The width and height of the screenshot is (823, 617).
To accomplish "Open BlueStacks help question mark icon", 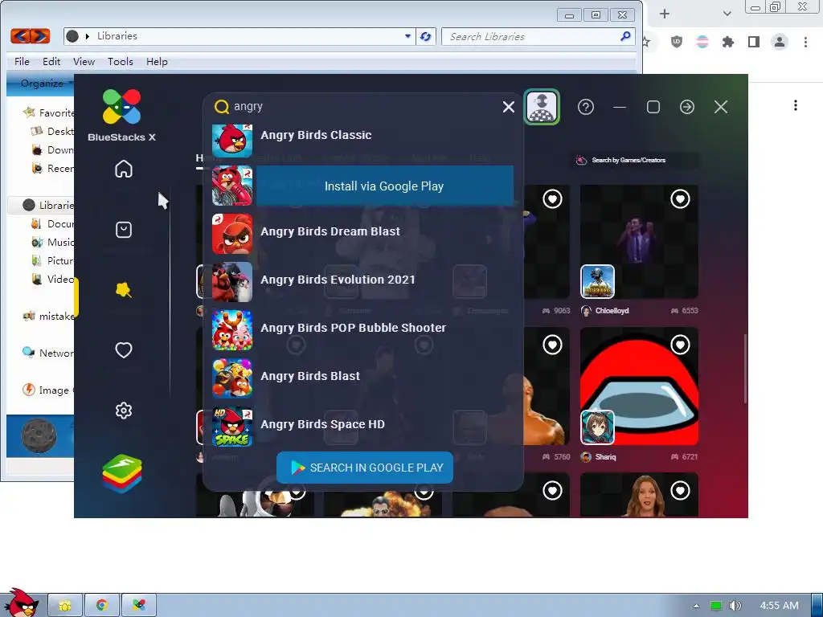I will (x=586, y=107).
